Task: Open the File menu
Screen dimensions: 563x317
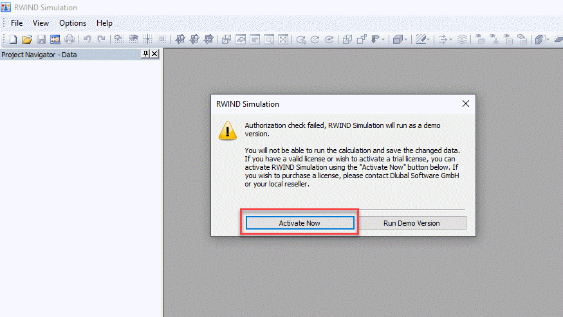Action: 17,23
